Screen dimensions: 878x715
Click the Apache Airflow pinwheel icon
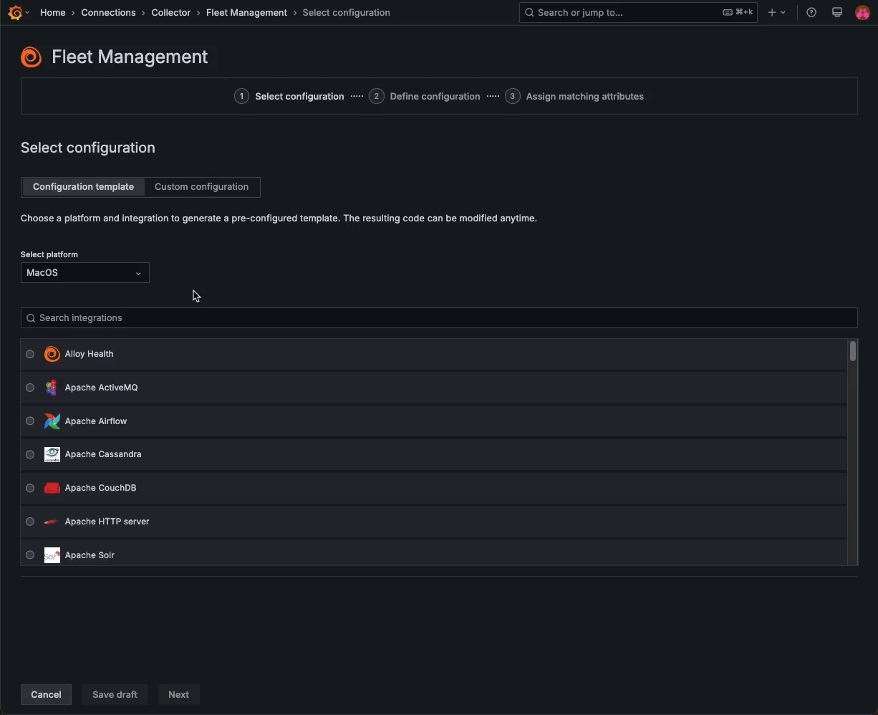point(52,421)
